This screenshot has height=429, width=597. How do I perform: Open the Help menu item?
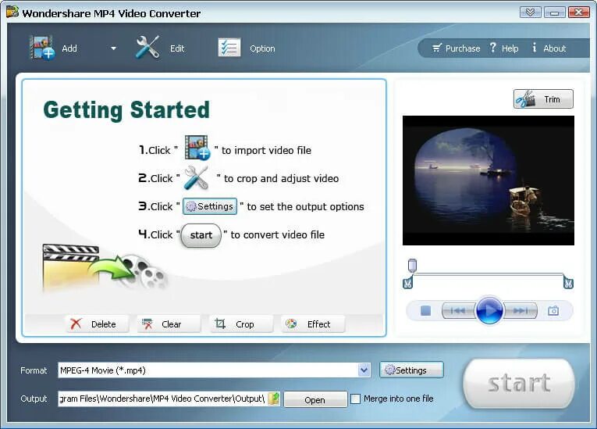tap(504, 48)
